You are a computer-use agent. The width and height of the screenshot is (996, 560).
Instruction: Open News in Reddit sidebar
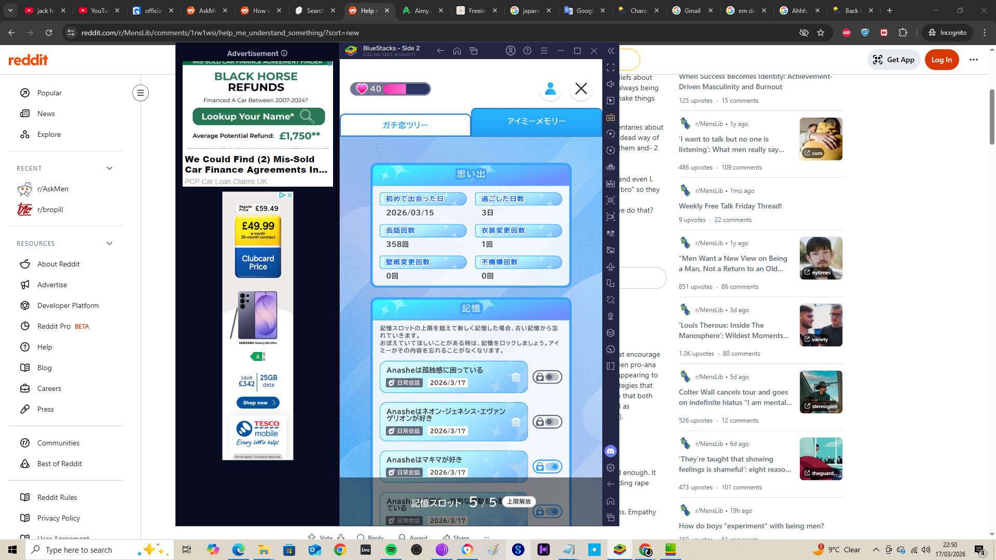pyautogui.click(x=46, y=114)
